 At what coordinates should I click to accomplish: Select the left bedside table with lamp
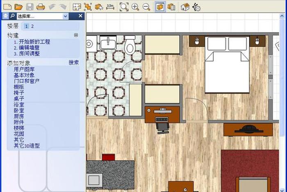197,41
